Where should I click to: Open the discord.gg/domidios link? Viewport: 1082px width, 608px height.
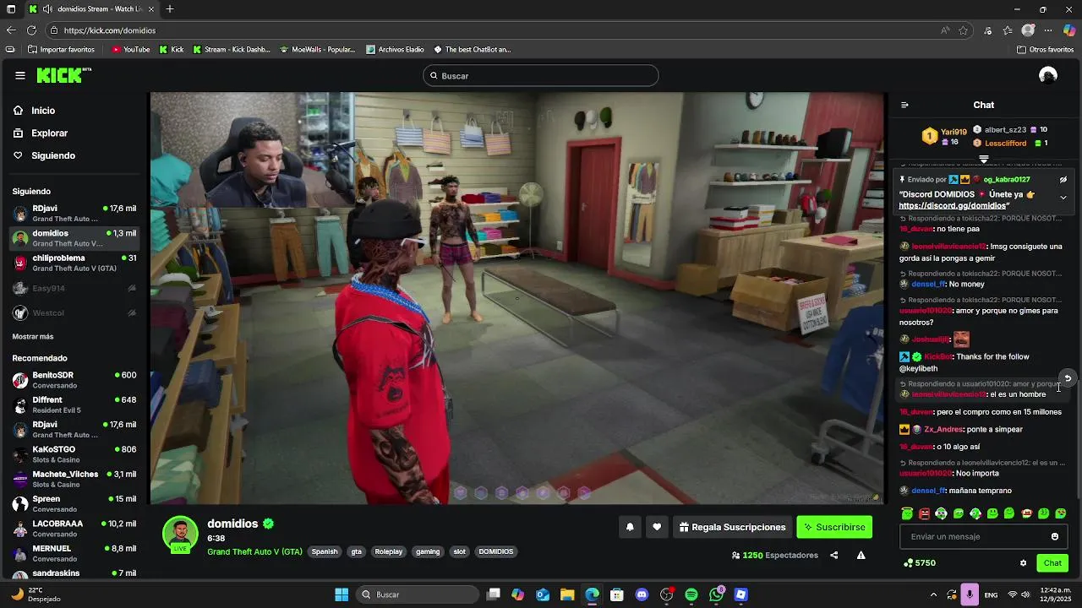[953, 206]
